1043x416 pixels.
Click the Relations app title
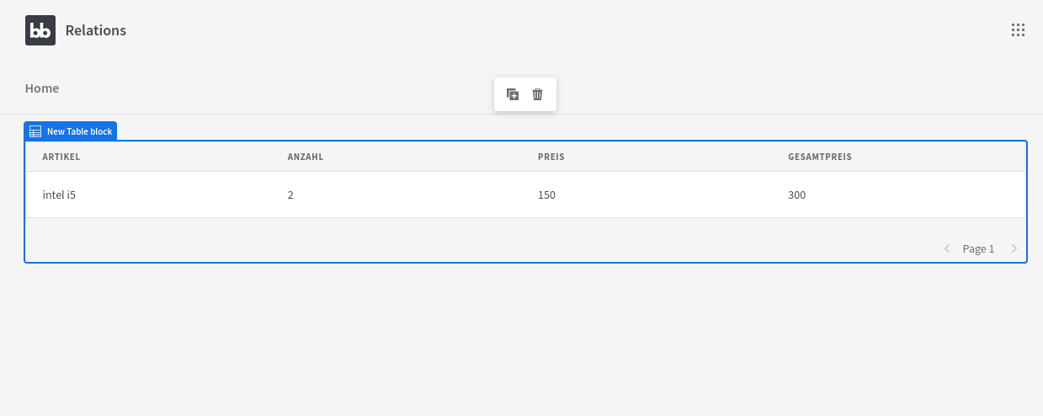(96, 30)
